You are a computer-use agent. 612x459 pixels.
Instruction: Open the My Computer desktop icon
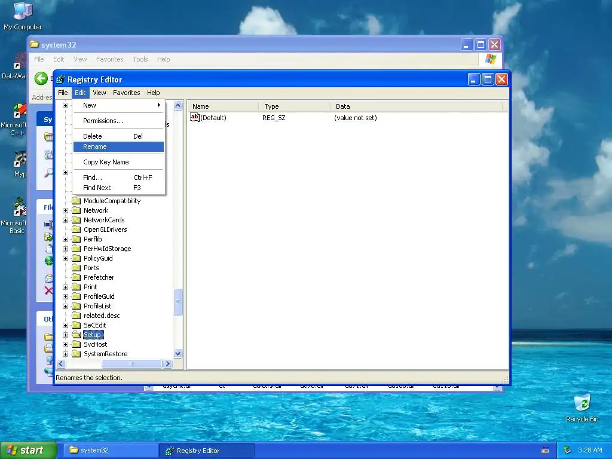(x=23, y=16)
